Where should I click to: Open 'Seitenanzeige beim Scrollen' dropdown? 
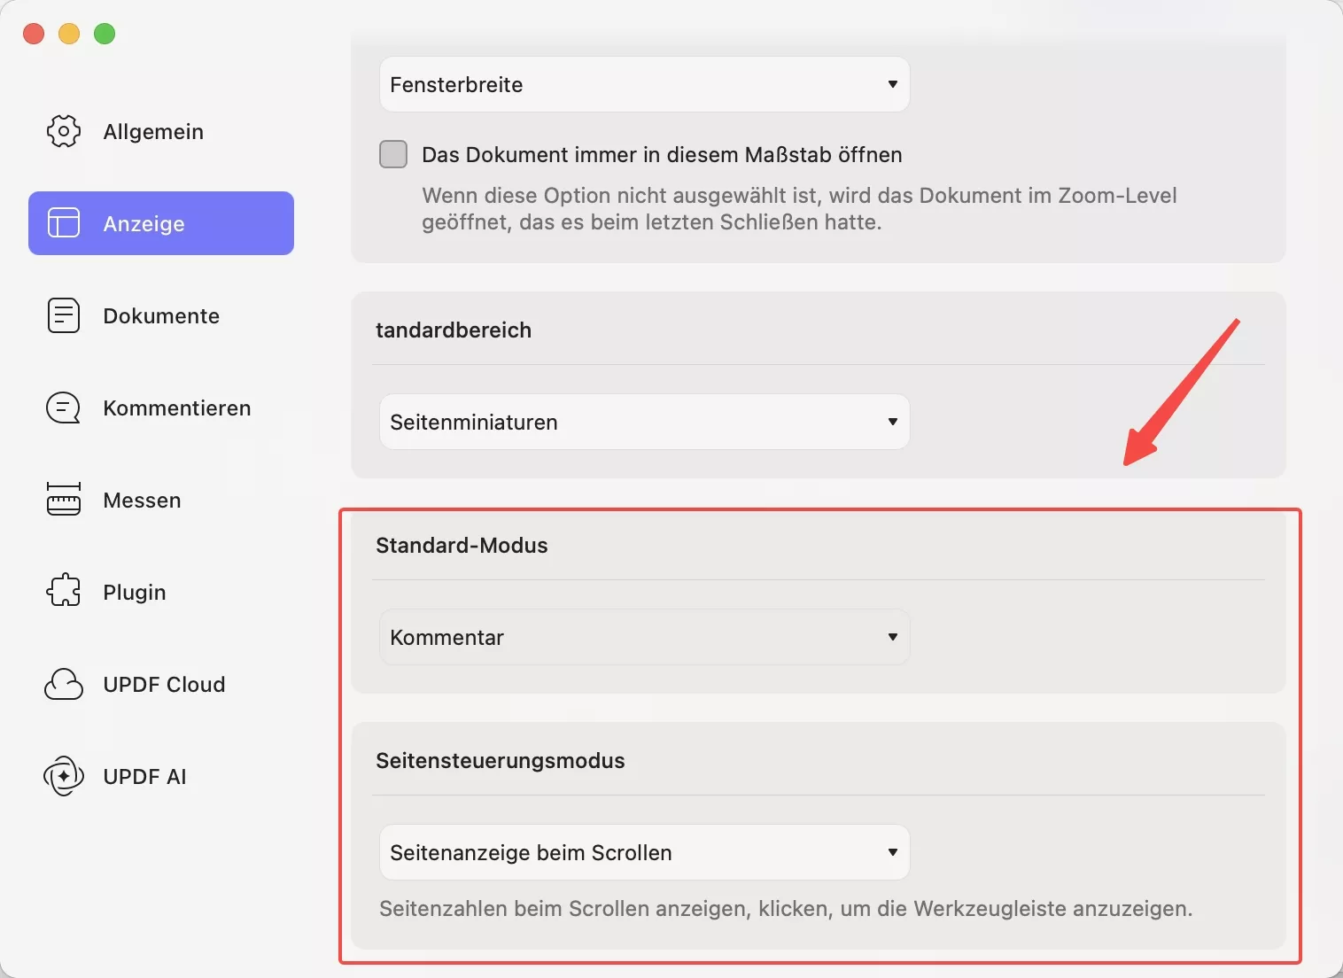tap(644, 852)
